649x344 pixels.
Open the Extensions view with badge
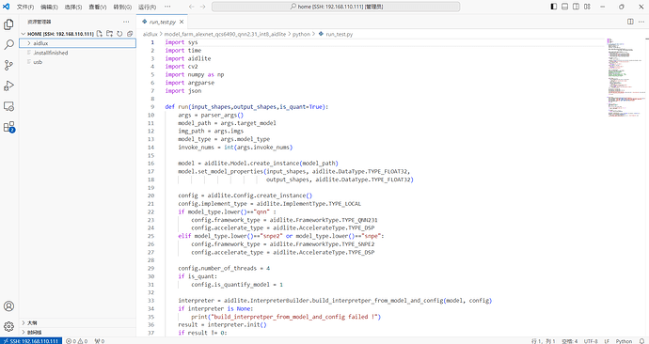tap(8, 127)
